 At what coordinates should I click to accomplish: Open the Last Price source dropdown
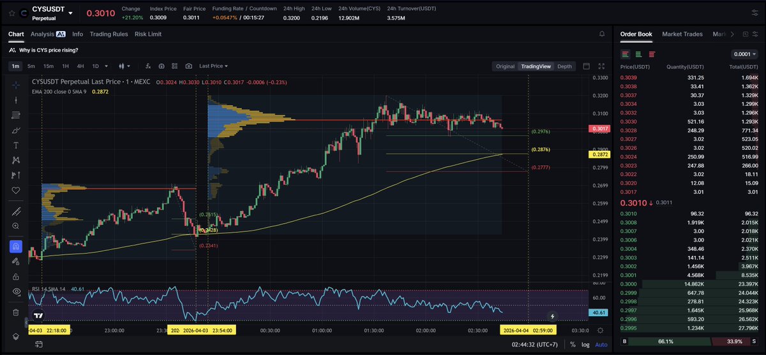(213, 66)
